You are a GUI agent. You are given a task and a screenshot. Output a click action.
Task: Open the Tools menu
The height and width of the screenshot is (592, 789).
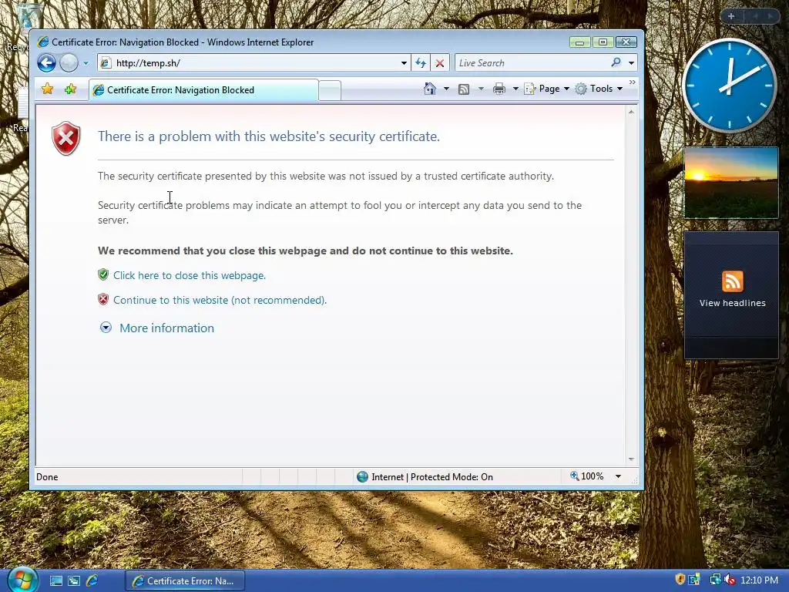599,89
